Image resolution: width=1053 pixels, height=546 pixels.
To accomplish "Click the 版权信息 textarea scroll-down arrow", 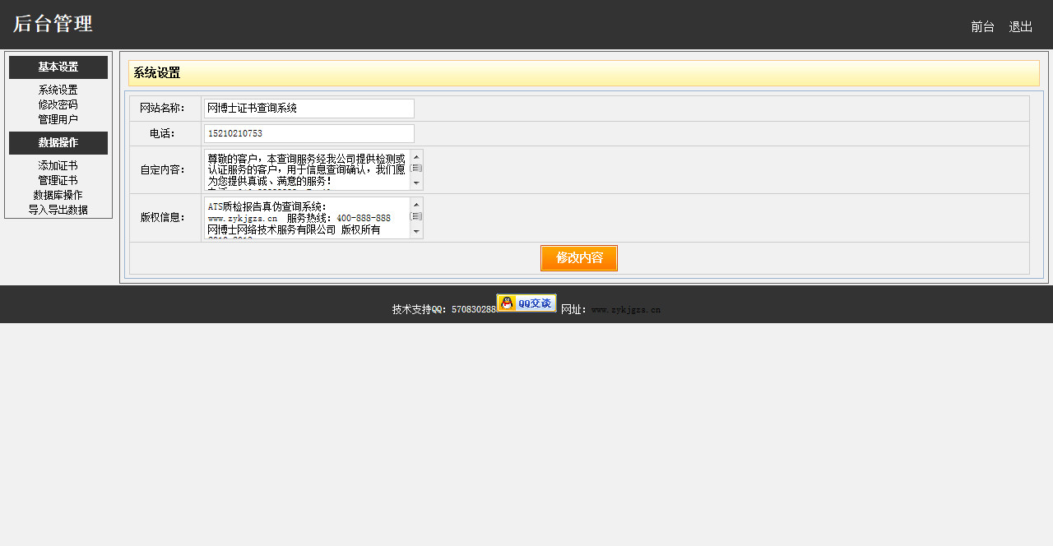I will pyautogui.click(x=416, y=233).
